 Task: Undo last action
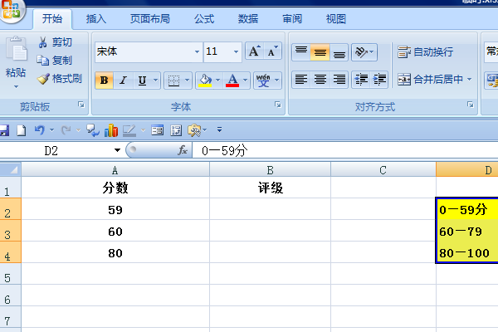pos(40,130)
